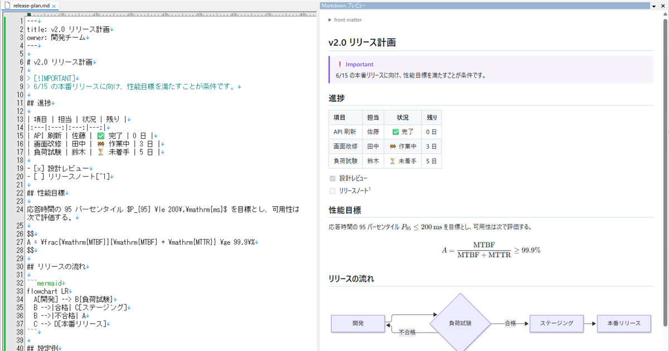Click the preview scrollbar up arrow
Image resolution: width=669 pixels, height=351 pixels.
click(x=665, y=15)
